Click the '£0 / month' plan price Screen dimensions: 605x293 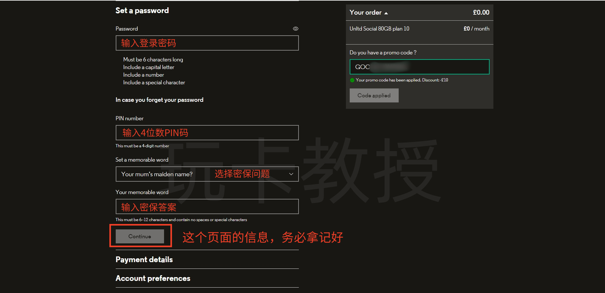tap(476, 29)
